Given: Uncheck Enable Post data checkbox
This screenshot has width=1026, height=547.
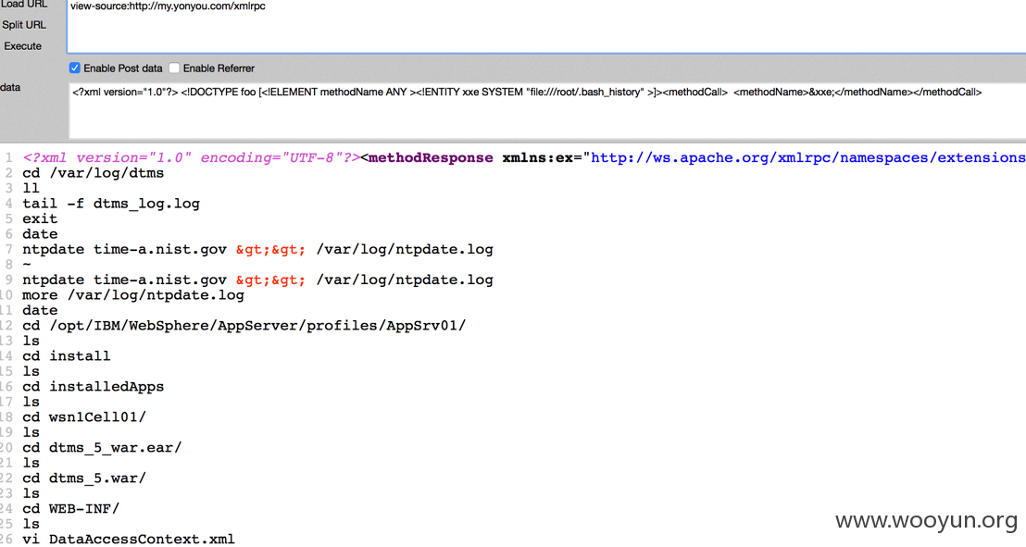Looking at the screenshot, I should click(x=75, y=68).
